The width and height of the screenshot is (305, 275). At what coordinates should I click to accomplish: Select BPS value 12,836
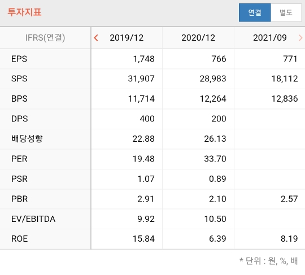click(285, 99)
